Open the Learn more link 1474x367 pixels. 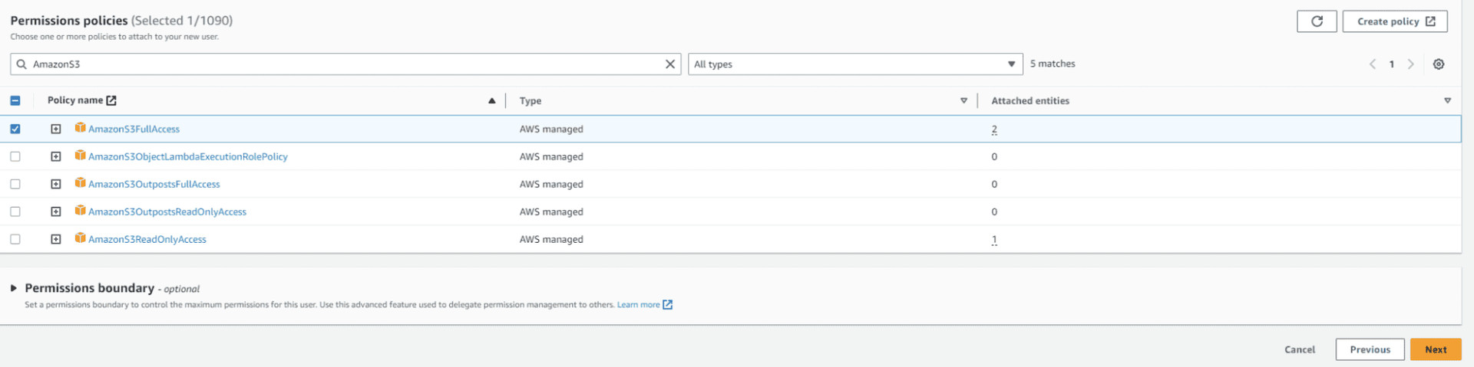tap(639, 305)
